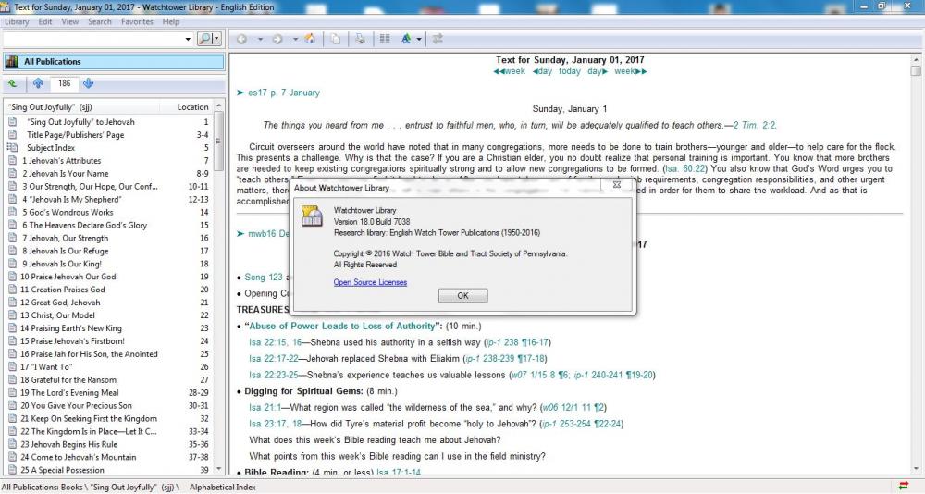This screenshot has height=494, width=925.
Task: Open the Library menu
Action: pos(17,21)
